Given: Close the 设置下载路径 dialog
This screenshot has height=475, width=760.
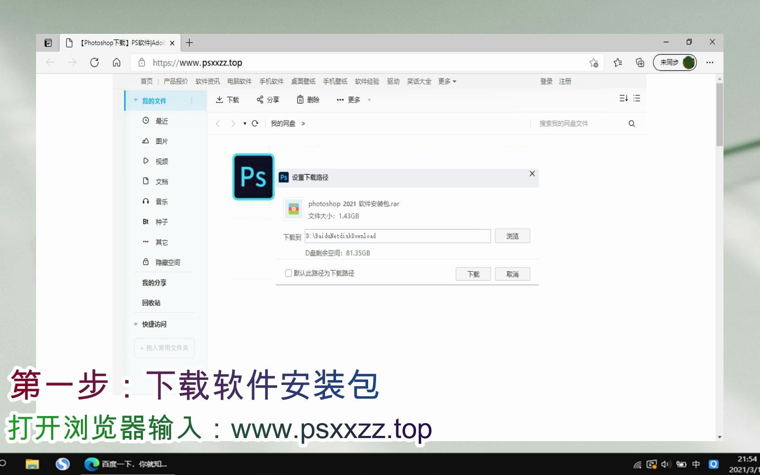Looking at the screenshot, I should 532,174.
